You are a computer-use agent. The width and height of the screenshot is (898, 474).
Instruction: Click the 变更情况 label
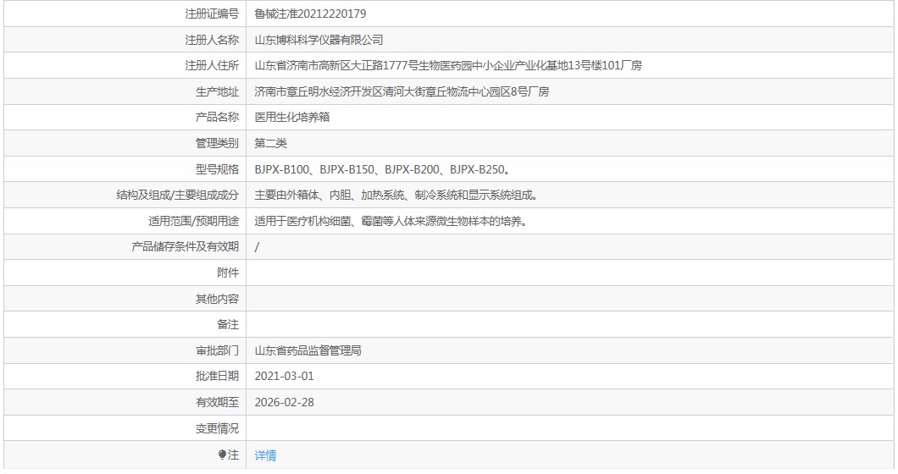(217, 428)
